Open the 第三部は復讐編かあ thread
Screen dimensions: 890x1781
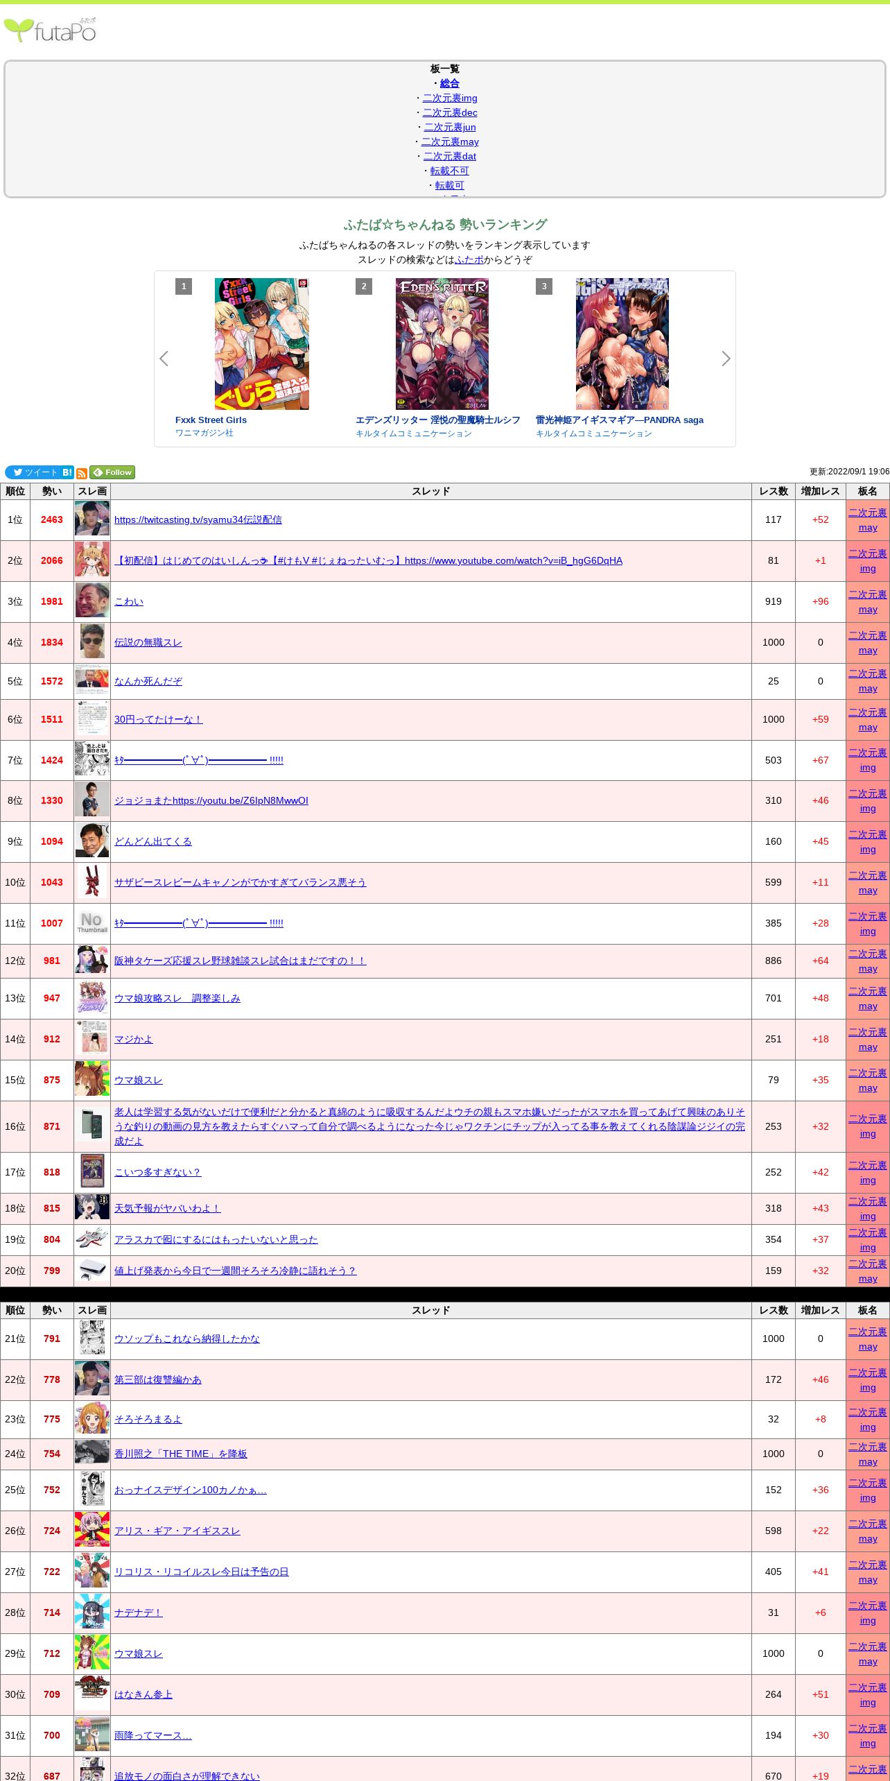[x=158, y=1379]
